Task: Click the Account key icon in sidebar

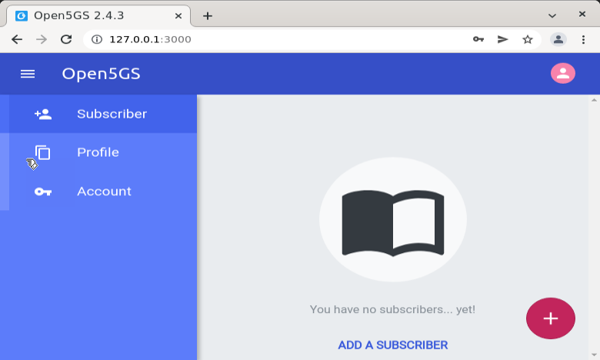Action: pos(43,192)
